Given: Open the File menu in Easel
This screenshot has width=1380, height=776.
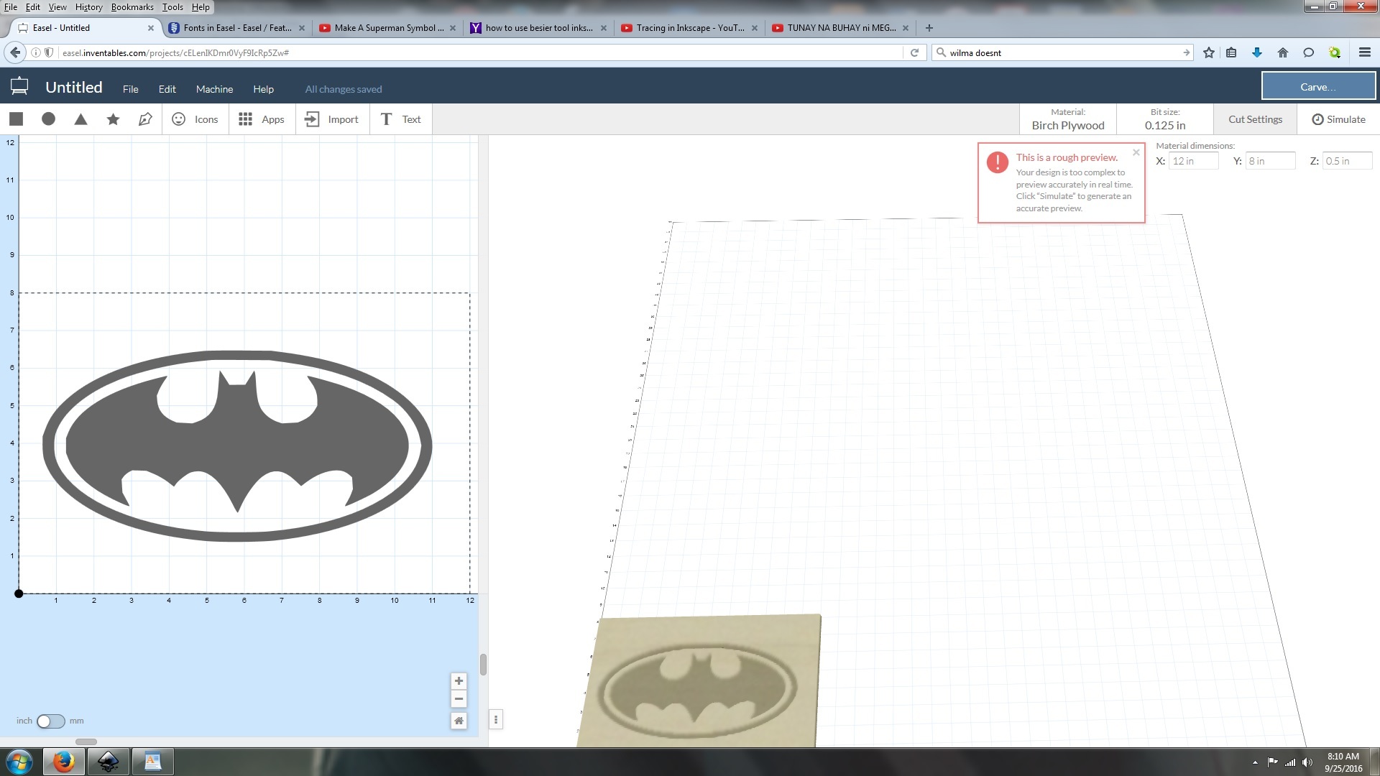Looking at the screenshot, I should tap(130, 88).
